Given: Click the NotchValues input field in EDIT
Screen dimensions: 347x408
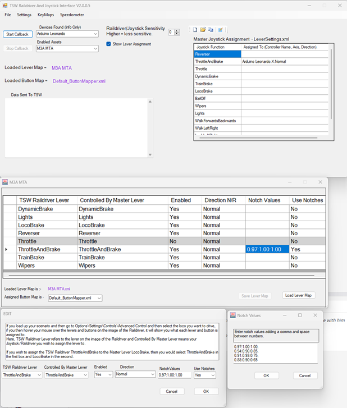Looking at the screenshot, I should click(175, 375).
